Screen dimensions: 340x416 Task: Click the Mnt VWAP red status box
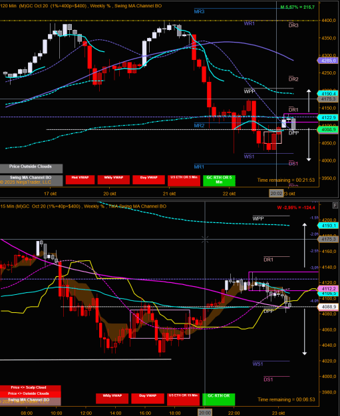coord(80,179)
